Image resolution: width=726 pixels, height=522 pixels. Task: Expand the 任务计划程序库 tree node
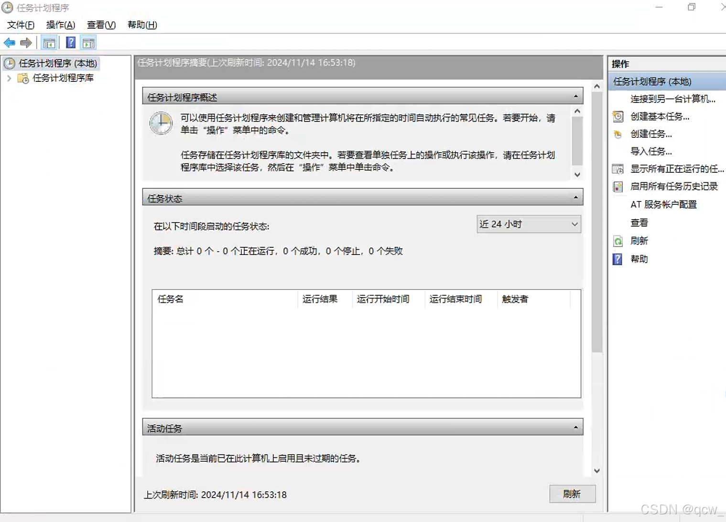pyautogui.click(x=9, y=78)
